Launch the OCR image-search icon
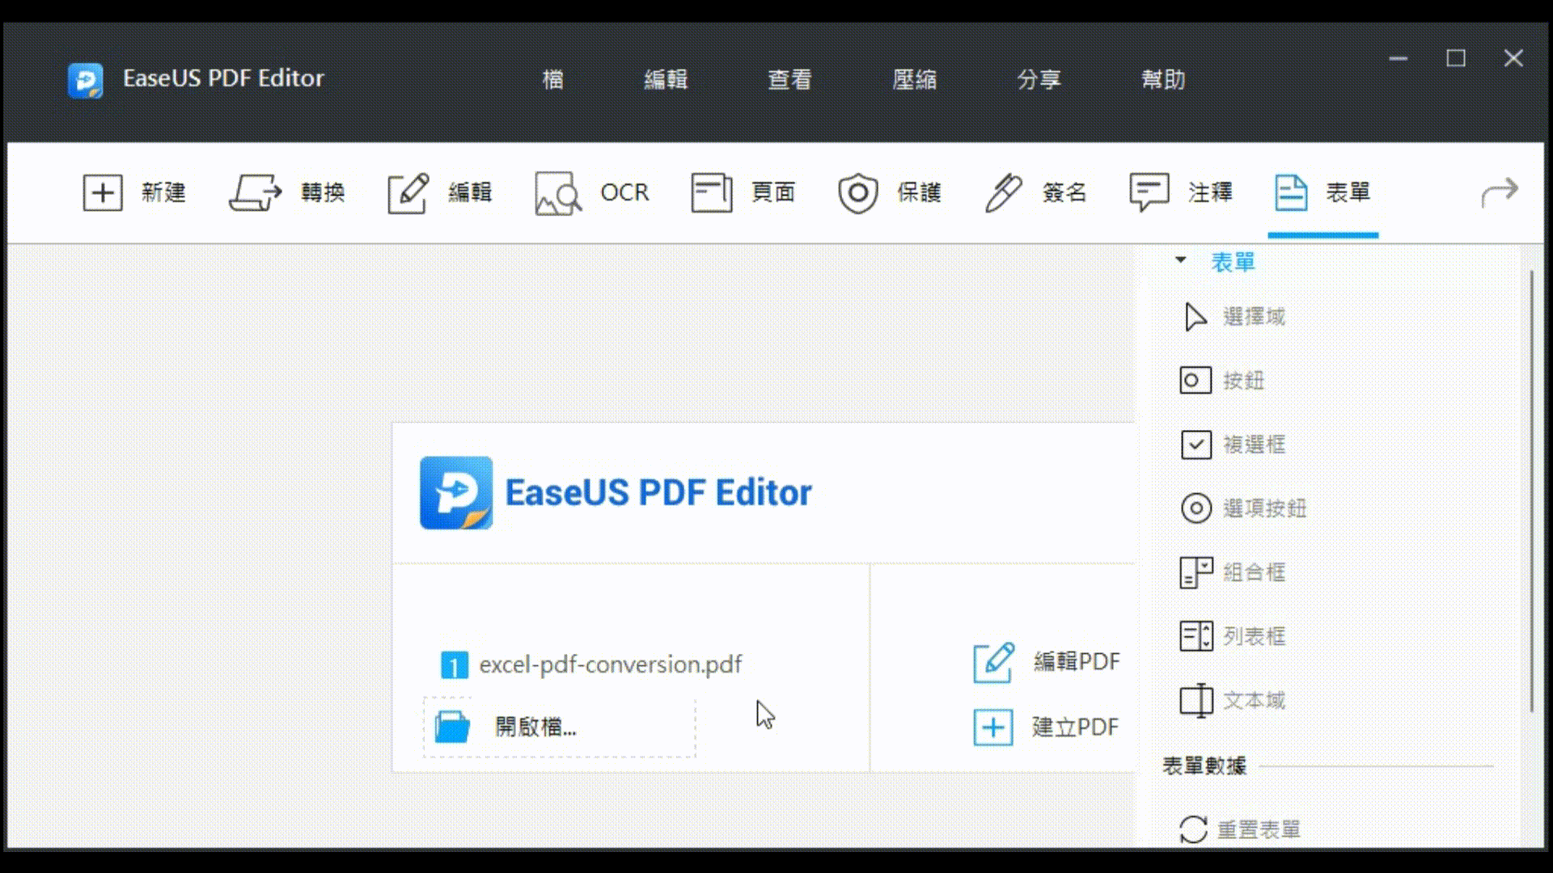Viewport: 1553px width, 873px height. [558, 193]
